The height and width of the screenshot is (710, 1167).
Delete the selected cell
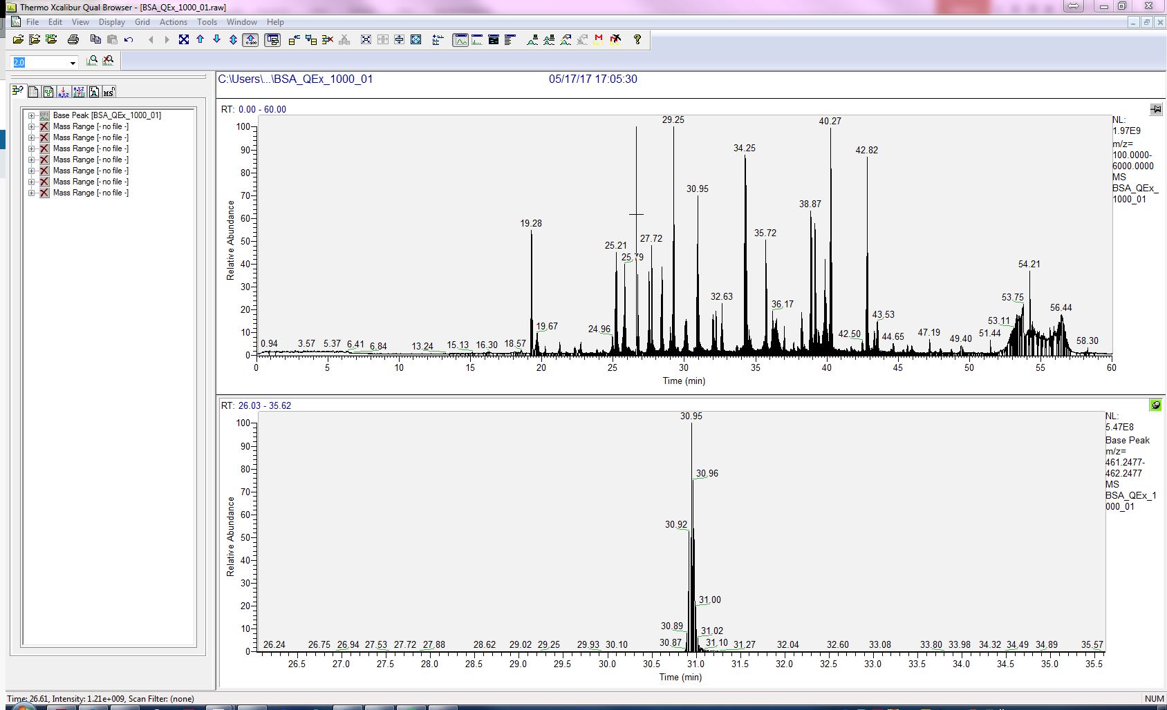coord(327,39)
